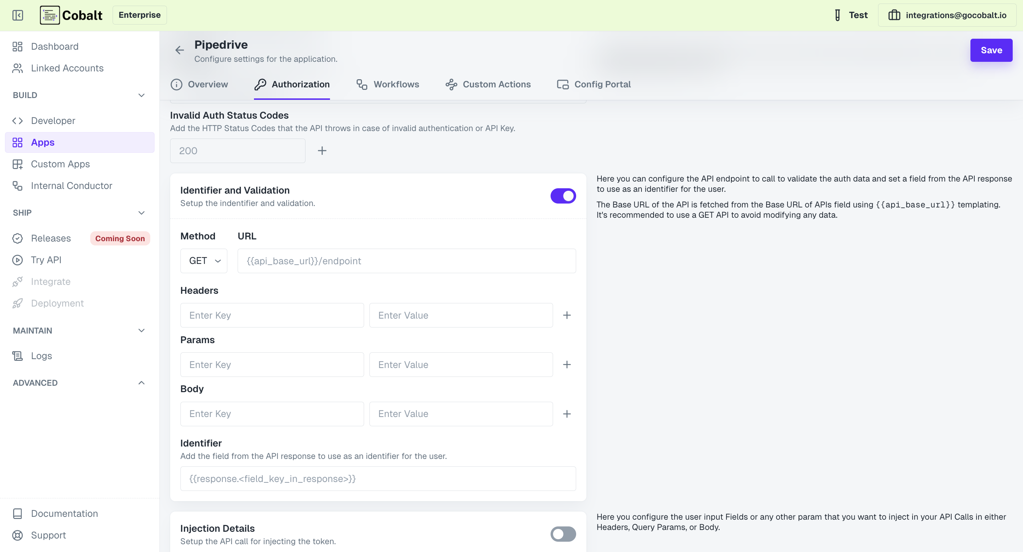Image resolution: width=1023 pixels, height=552 pixels.
Task: Open Support from the sidebar
Action: [48, 535]
